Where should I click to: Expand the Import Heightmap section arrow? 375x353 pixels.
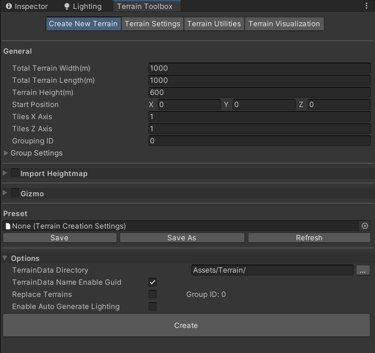[x=5, y=173]
